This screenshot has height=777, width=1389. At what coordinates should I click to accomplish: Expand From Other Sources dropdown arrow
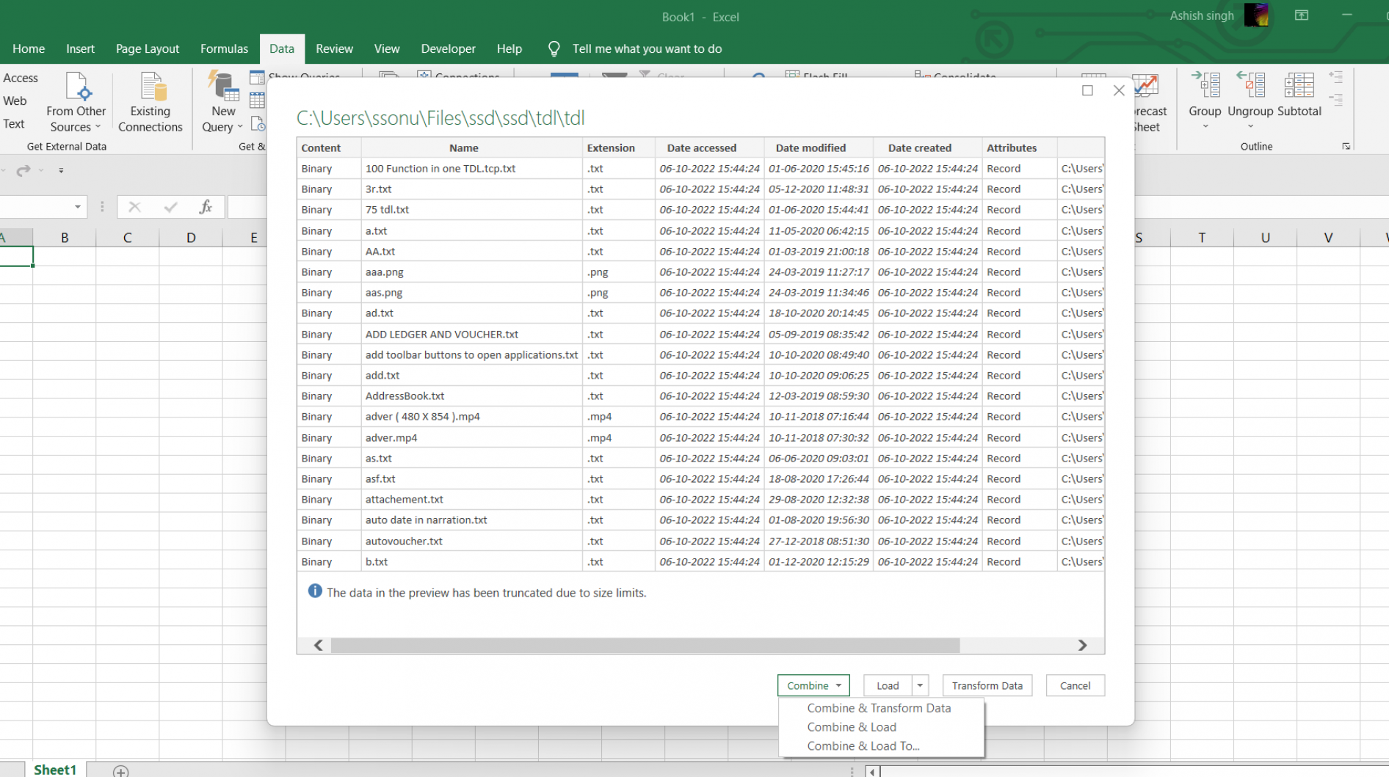98,127
